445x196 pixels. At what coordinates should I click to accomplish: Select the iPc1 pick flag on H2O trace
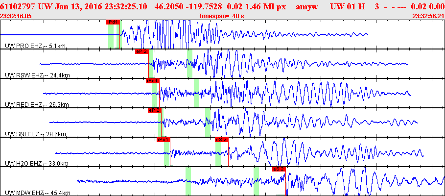click(x=163, y=140)
